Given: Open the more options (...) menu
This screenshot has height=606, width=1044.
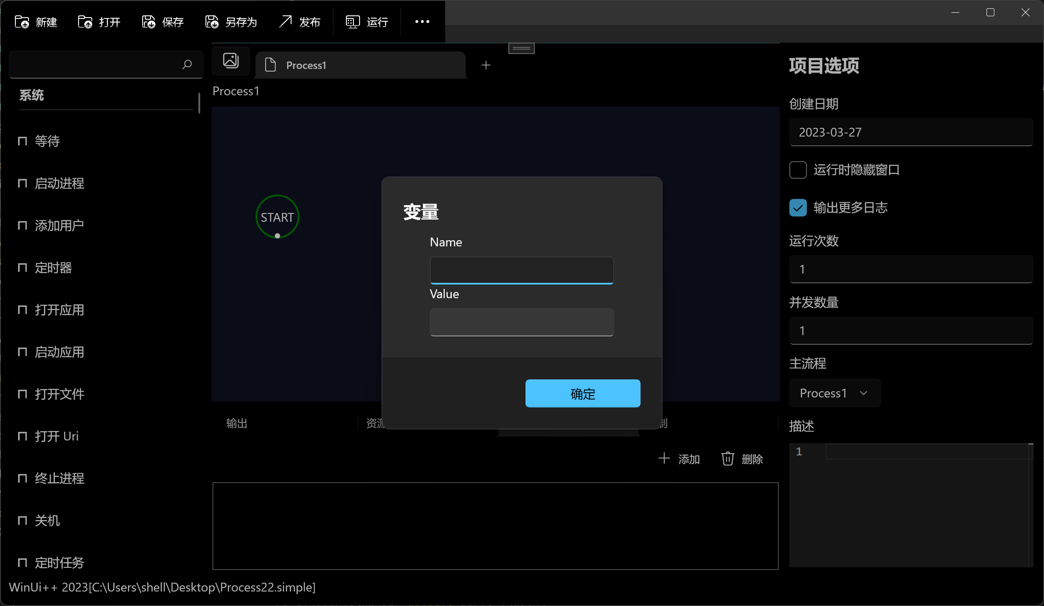Looking at the screenshot, I should tap(421, 22).
